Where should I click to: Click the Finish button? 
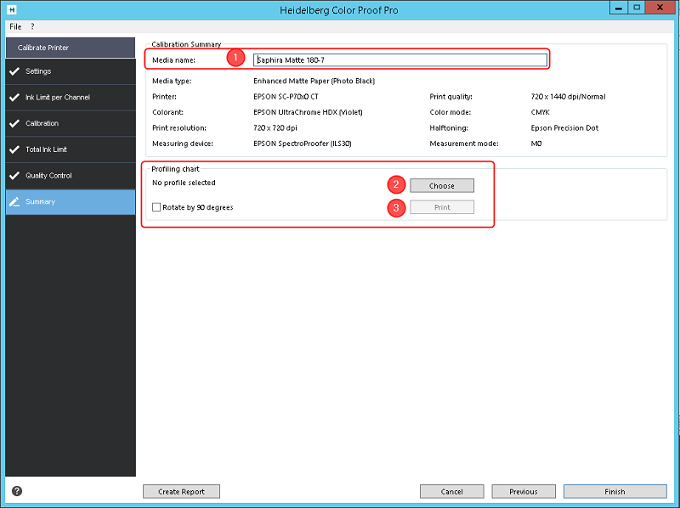615,492
